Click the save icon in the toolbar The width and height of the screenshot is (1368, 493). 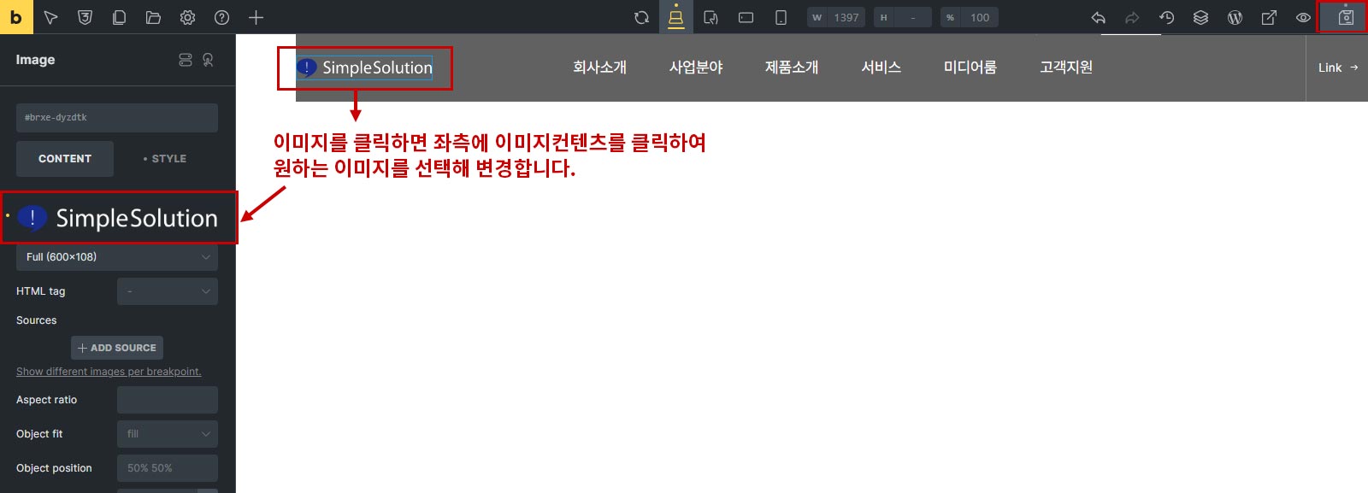(x=1345, y=17)
